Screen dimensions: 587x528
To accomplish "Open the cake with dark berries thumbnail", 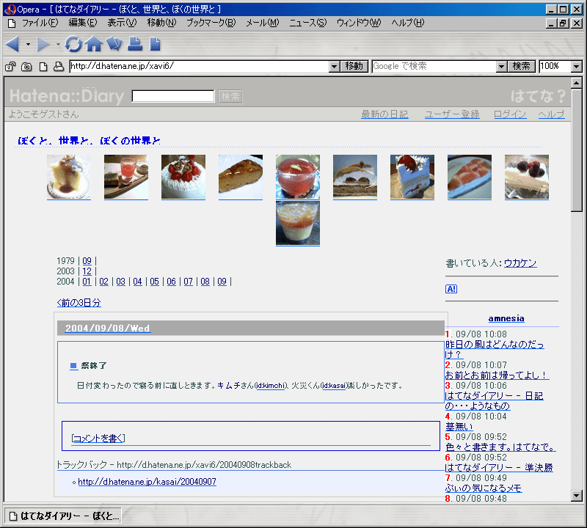I will coord(527,177).
